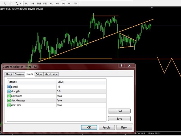Edit the strength value 3.0
The image size is (181, 136).
(81, 91)
